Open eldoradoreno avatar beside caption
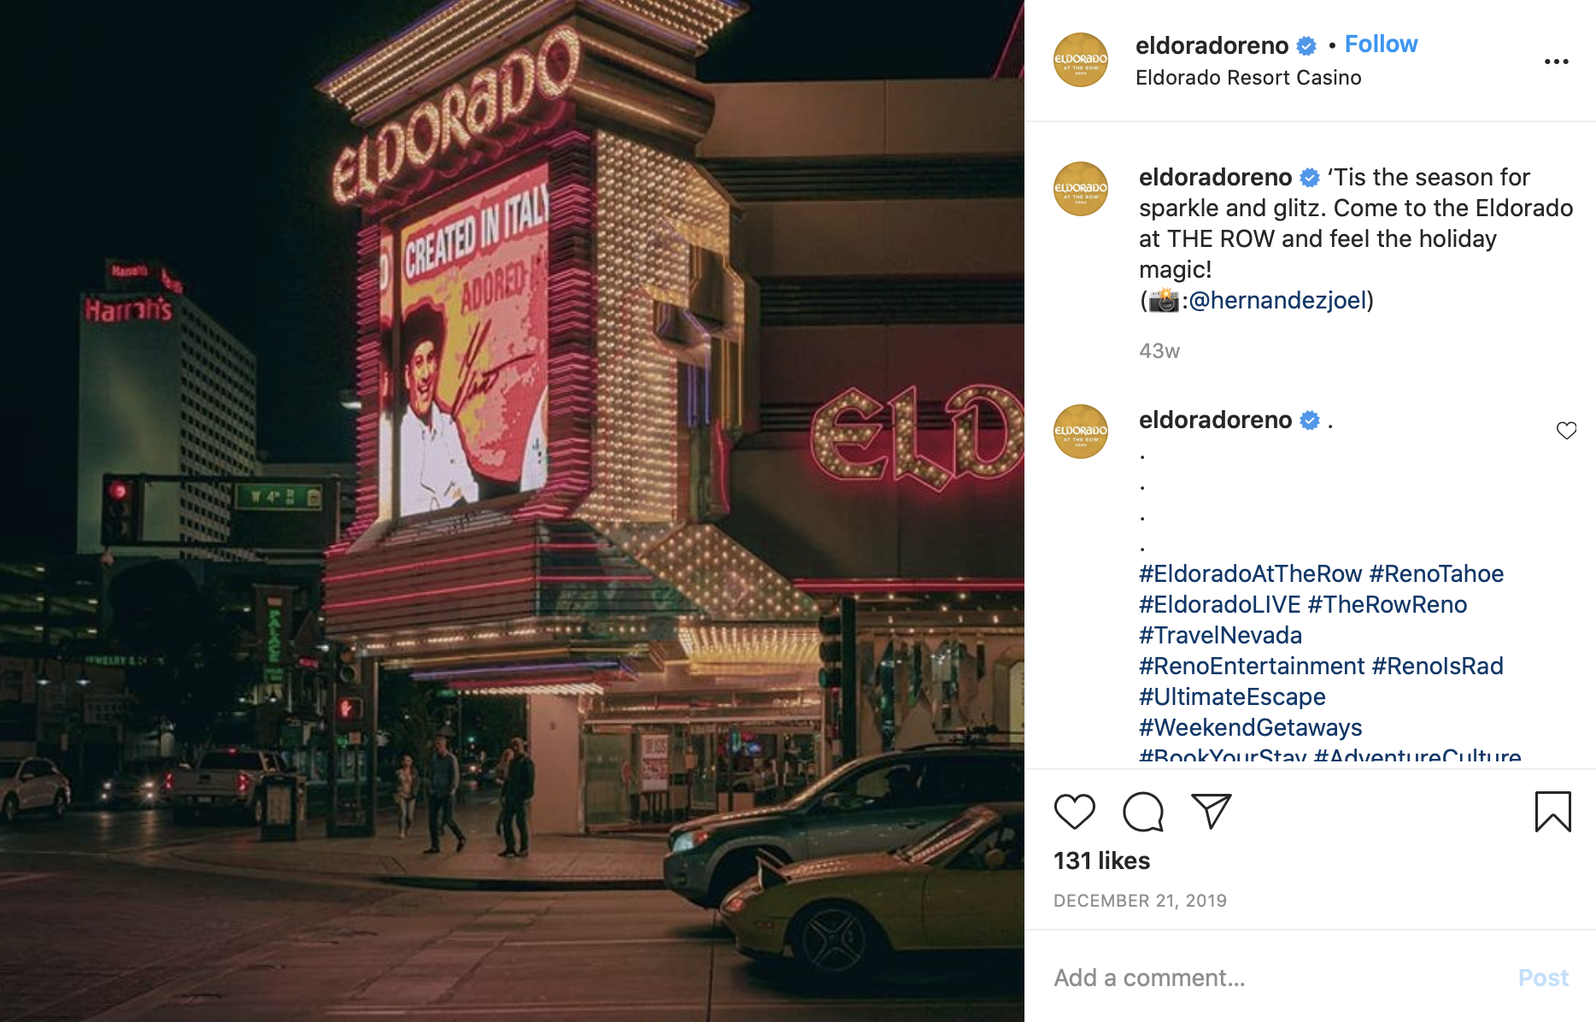 click(1081, 189)
